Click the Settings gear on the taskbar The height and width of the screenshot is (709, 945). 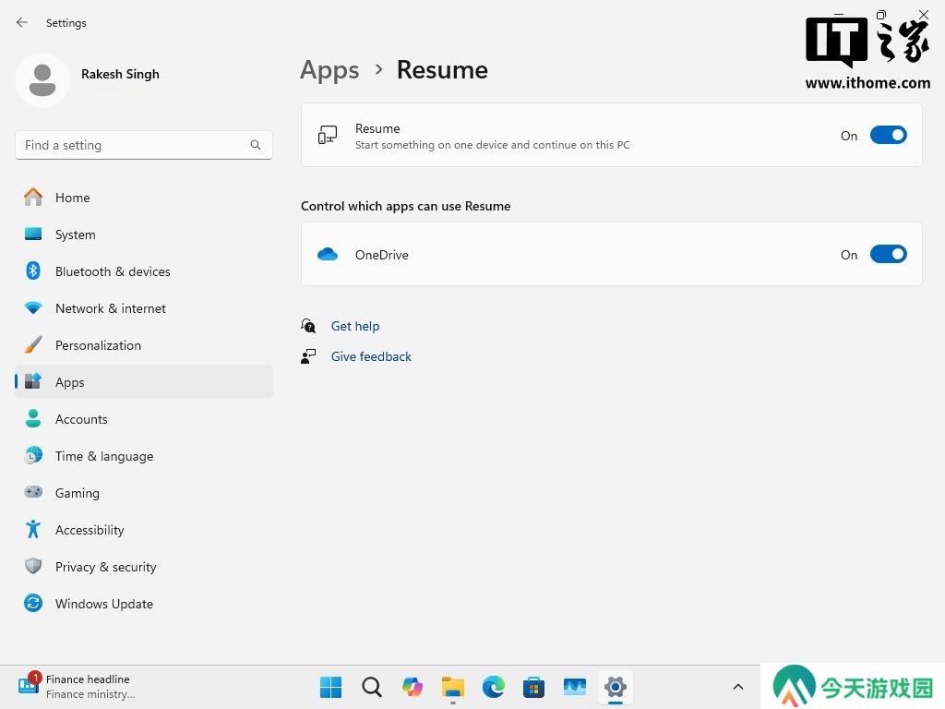(616, 687)
